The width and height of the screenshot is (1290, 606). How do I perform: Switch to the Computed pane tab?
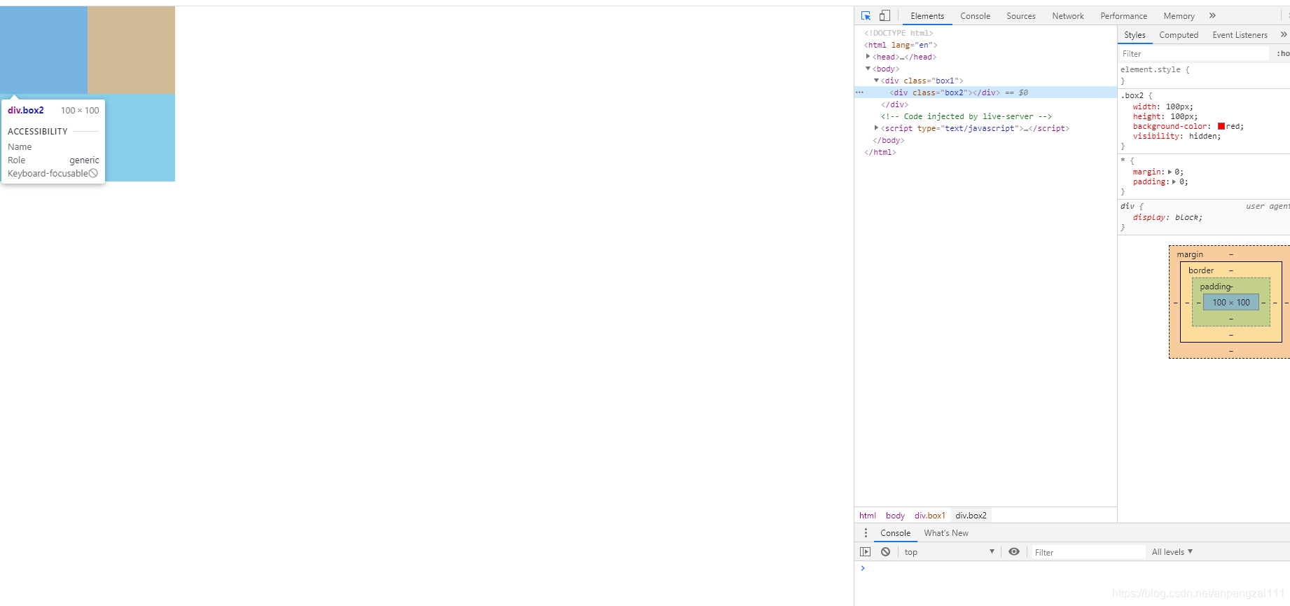[1179, 35]
